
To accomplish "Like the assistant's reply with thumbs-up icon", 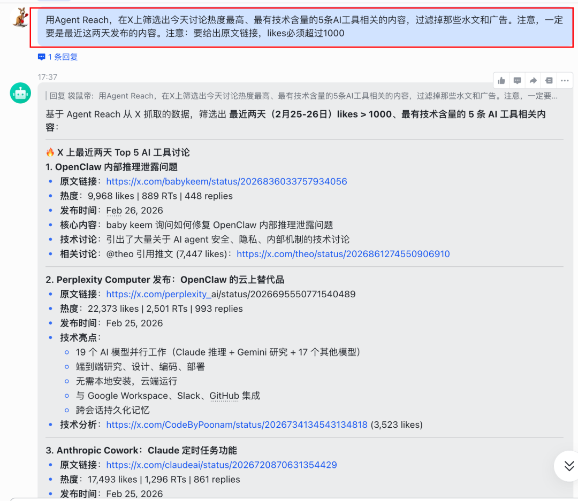I will [x=501, y=80].
